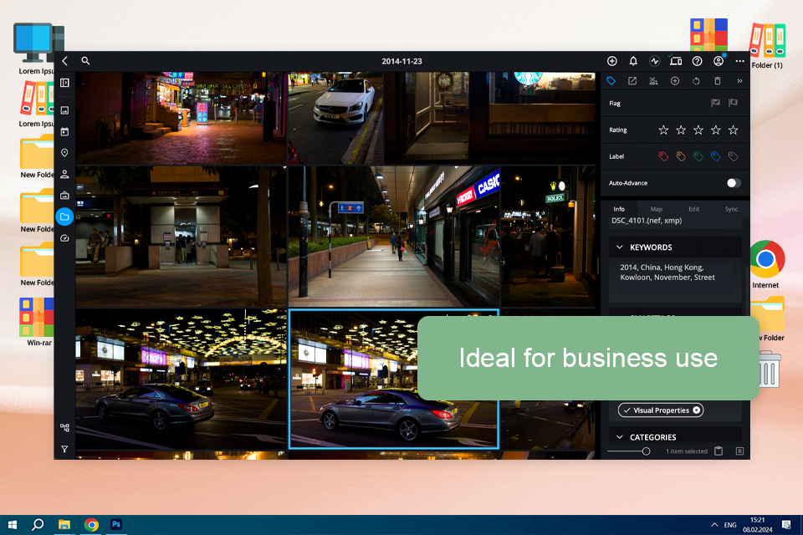Open notifications bell icon

633,61
